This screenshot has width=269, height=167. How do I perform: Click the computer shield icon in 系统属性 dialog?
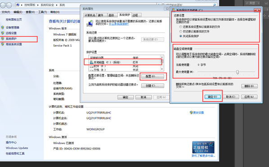click(x=90, y=23)
